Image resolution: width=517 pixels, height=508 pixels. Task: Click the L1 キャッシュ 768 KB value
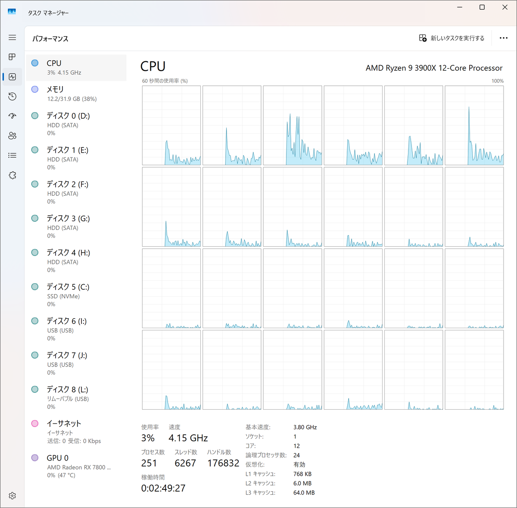(x=302, y=474)
